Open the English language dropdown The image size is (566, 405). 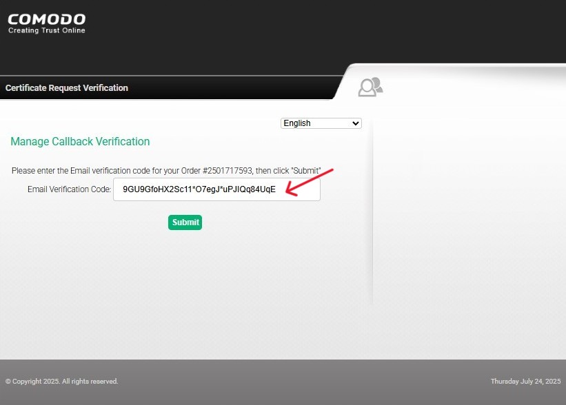[321, 123]
